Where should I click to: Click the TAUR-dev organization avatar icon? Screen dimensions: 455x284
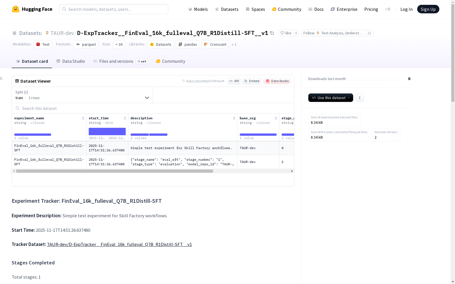pyautogui.click(x=47, y=33)
